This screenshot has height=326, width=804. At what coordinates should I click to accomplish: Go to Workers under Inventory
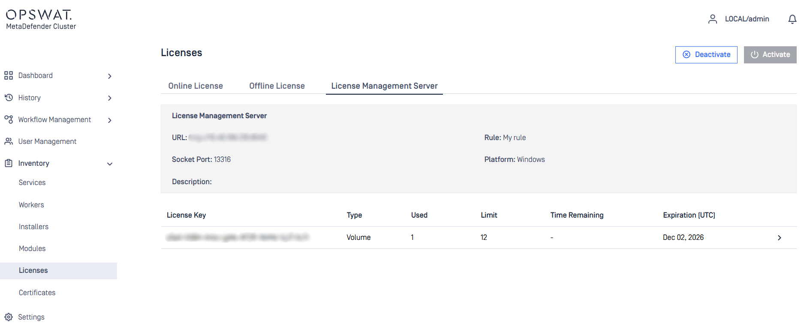31,205
